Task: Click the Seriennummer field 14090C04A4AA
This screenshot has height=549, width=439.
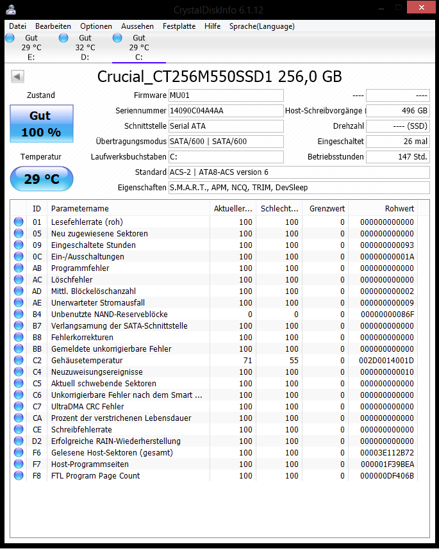Action: [x=226, y=111]
